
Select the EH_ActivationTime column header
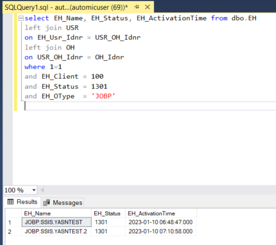click(161, 213)
